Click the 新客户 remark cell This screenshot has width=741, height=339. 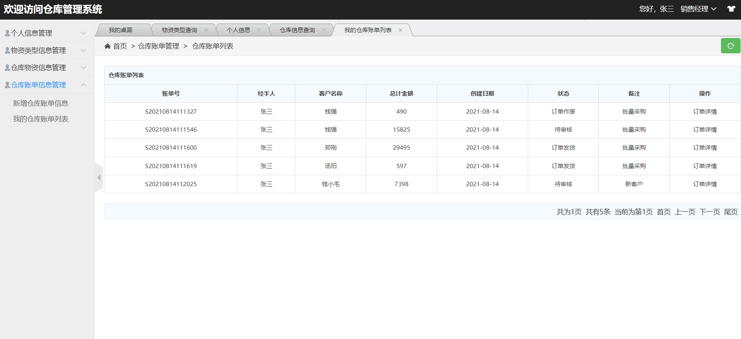(634, 184)
